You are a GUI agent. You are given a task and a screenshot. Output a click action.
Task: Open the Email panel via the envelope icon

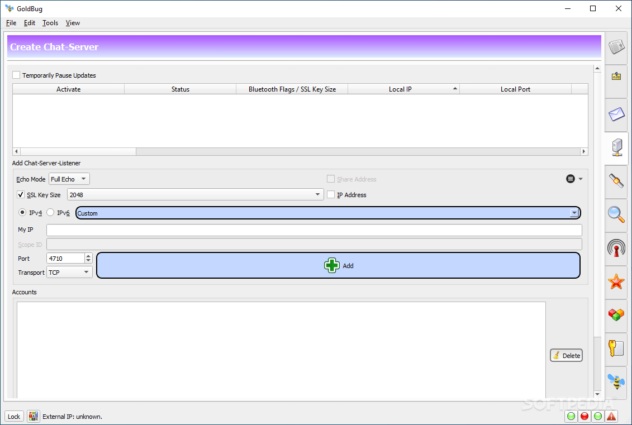coord(616,114)
